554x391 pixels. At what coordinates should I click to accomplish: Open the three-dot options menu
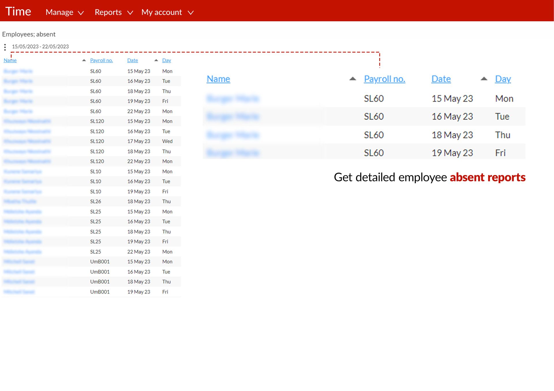pos(5,47)
